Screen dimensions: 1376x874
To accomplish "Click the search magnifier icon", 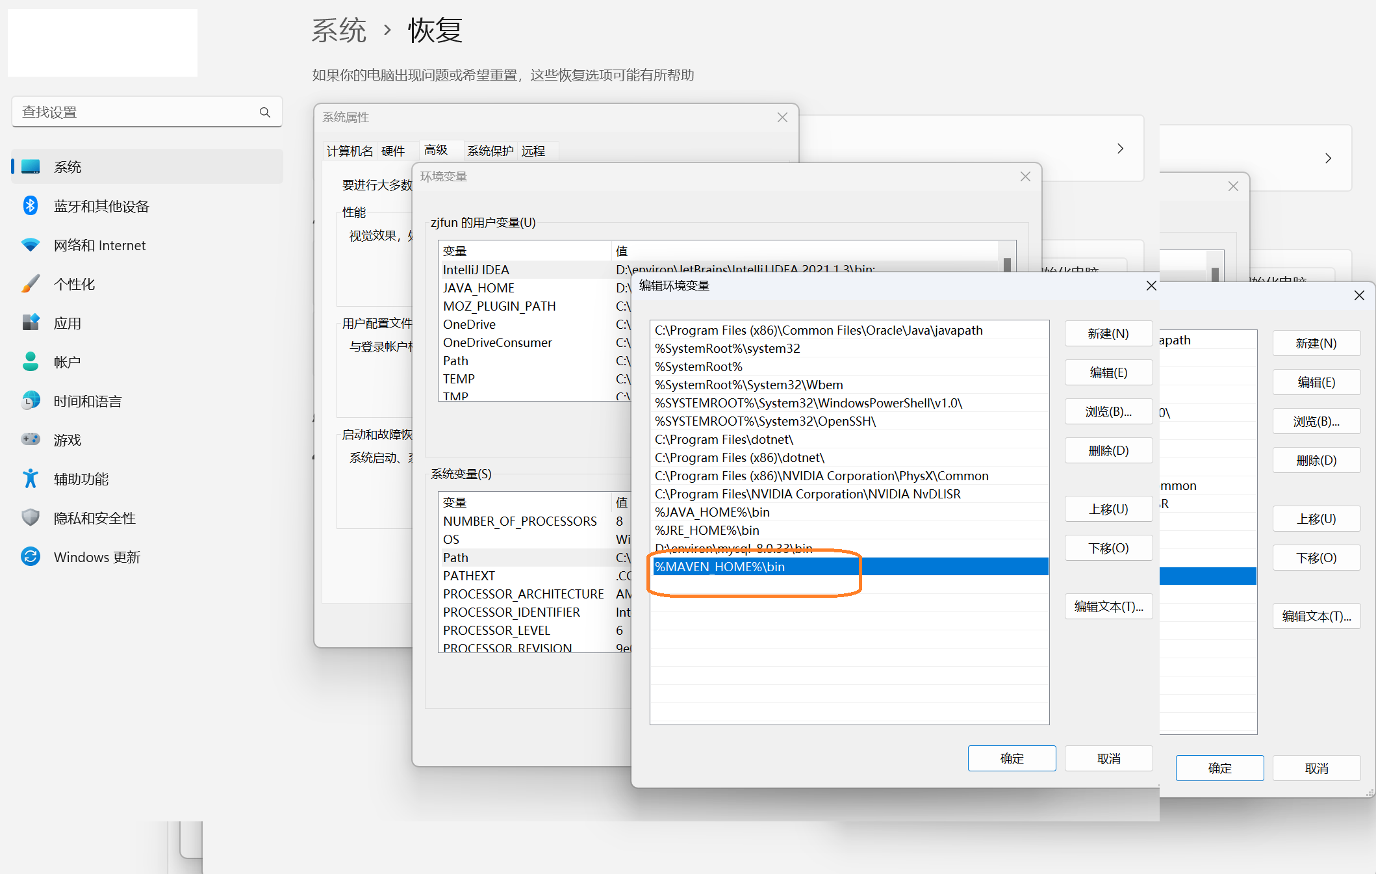I will pos(264,112).
